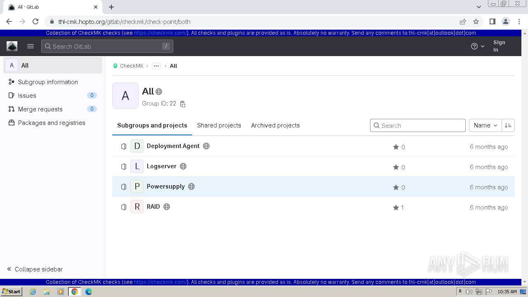This screenshot has height=297, width=528.
Task: Open the tab search dropdown
Action: click(x=478, y=7)
